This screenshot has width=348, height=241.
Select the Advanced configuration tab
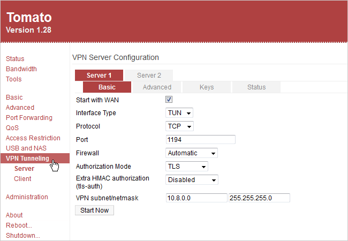tap(157, 87)
